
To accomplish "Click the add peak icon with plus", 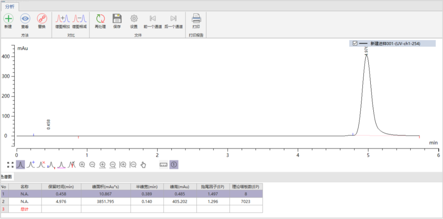I will point(30,165).
